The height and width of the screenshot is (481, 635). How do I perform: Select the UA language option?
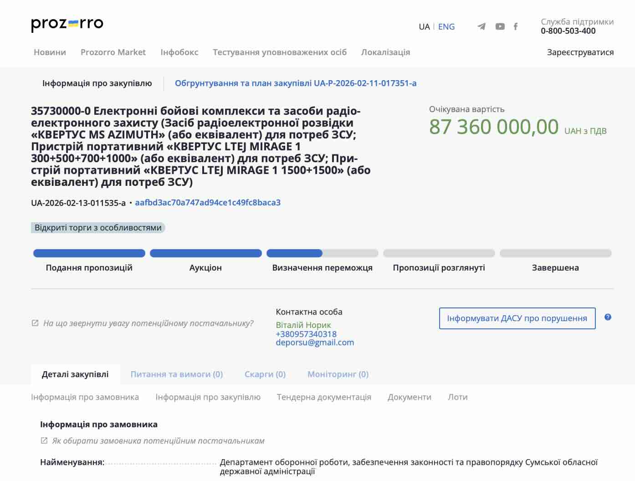[x=424, y=26]
